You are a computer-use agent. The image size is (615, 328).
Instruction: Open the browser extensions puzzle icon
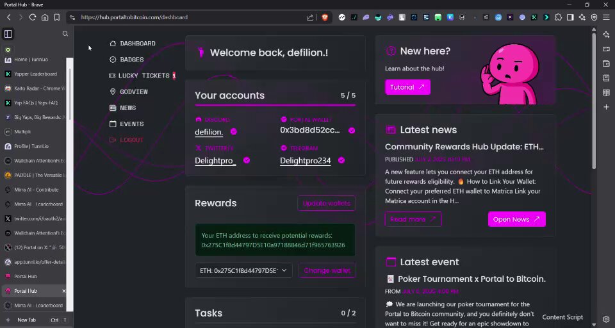click(x=558, y=17)
